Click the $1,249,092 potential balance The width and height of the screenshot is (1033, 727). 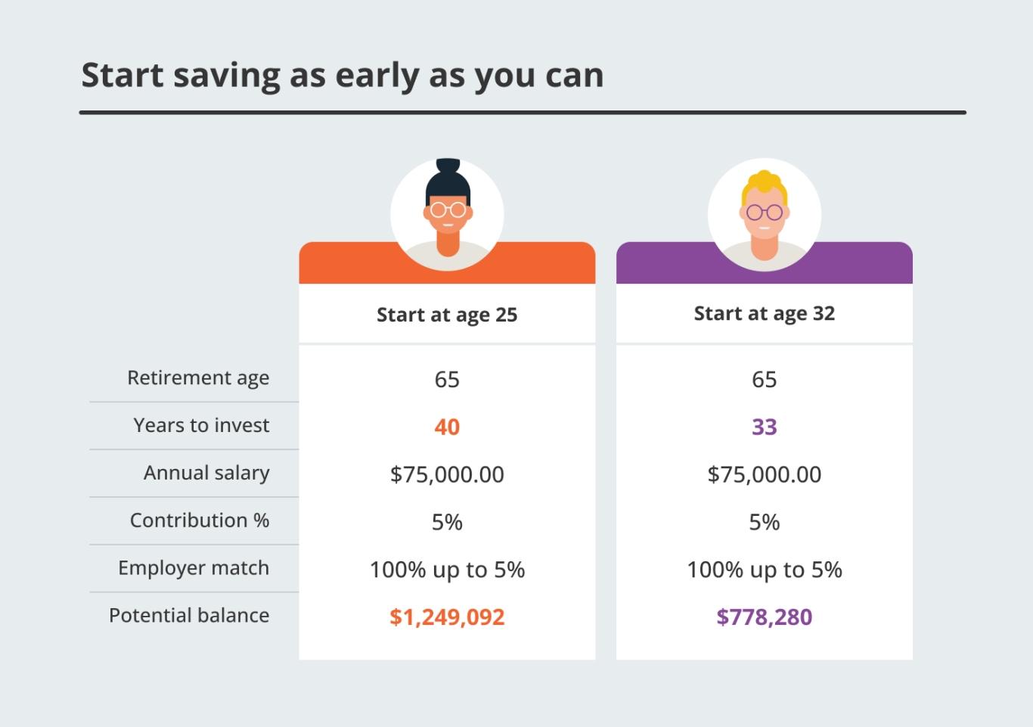click(447, 617)
